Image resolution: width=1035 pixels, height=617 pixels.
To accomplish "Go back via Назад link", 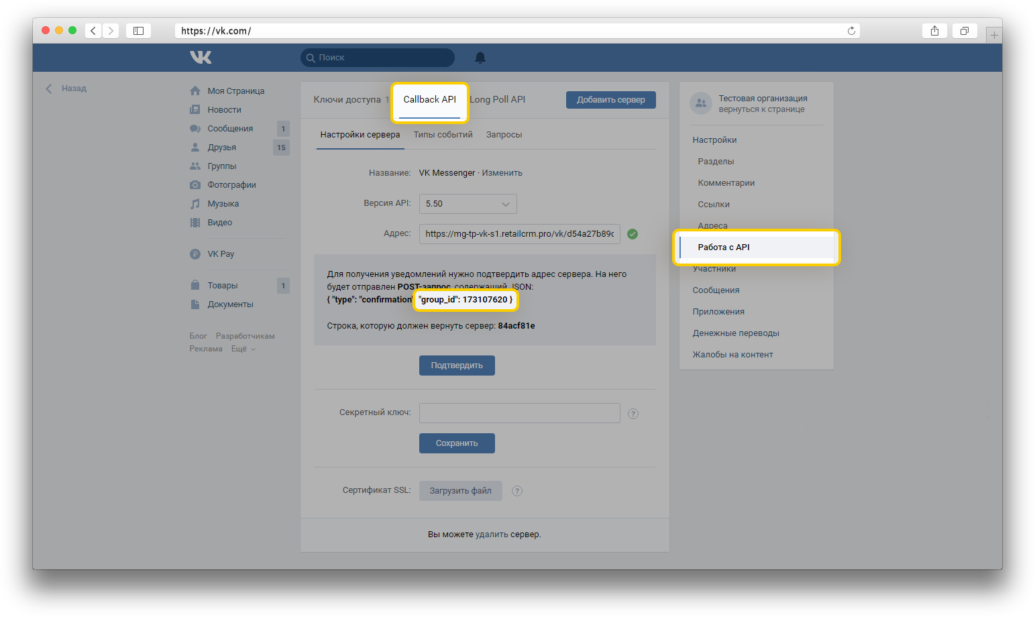I will pyautogui.click(x=66, y=89).
